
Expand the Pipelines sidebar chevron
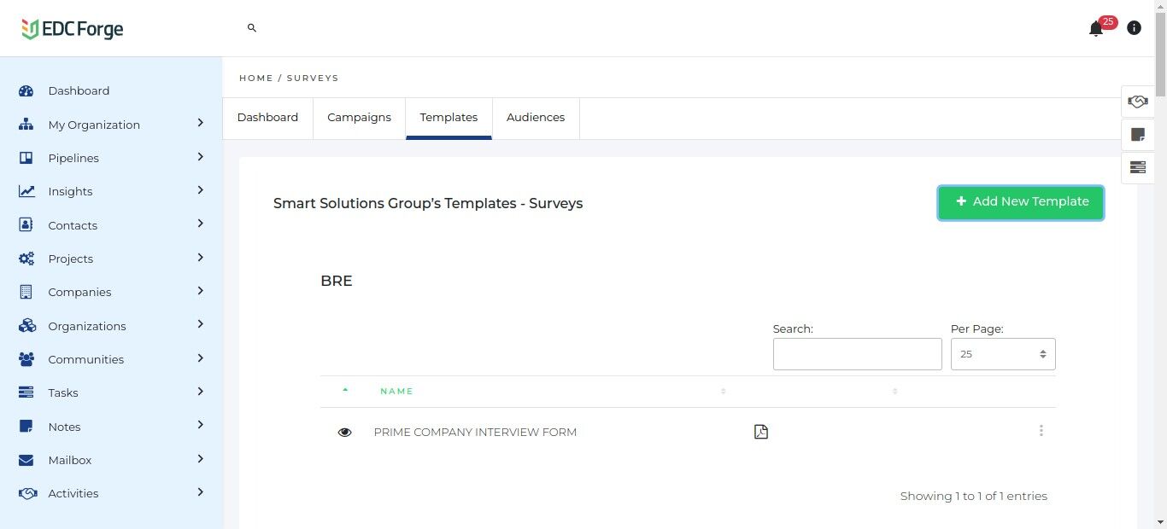pyautogui.click(x=200, y=157)
